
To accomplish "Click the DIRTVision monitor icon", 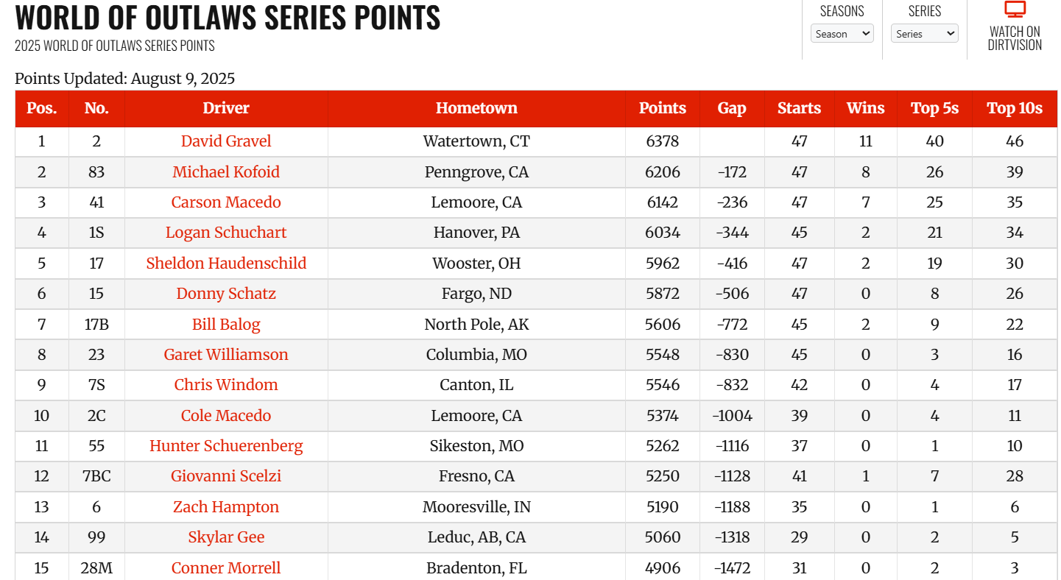I will pos(1015,10).
